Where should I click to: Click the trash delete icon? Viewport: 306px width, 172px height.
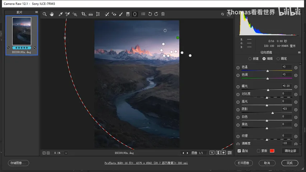[163, 14]
